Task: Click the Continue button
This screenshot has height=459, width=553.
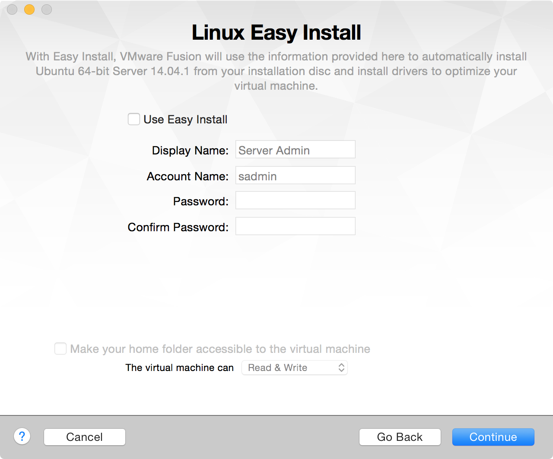Action: pyautogui.click(x=493, y=437)
